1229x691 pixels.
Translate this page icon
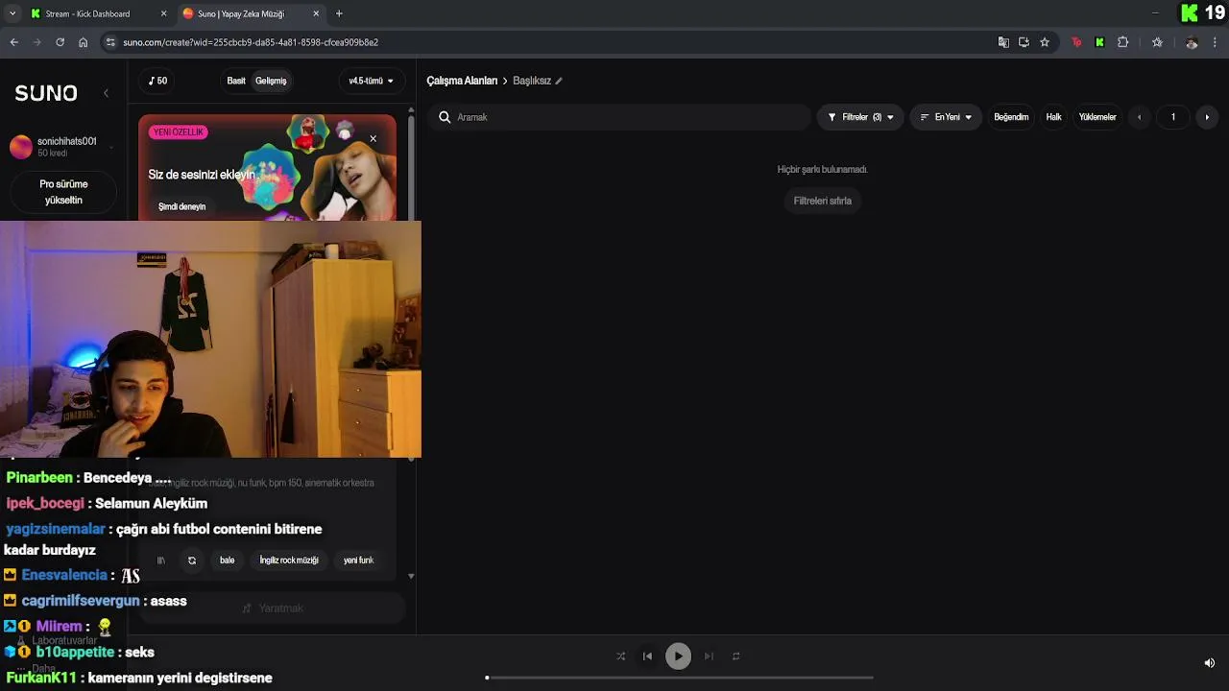point(1003,42)
